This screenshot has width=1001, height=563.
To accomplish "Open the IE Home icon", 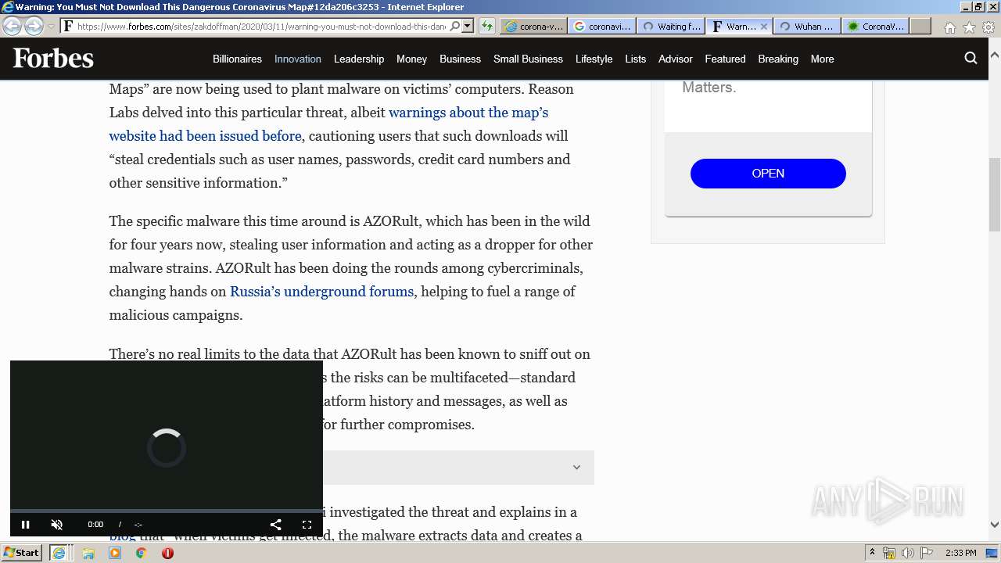I will [x=949, y=27].
